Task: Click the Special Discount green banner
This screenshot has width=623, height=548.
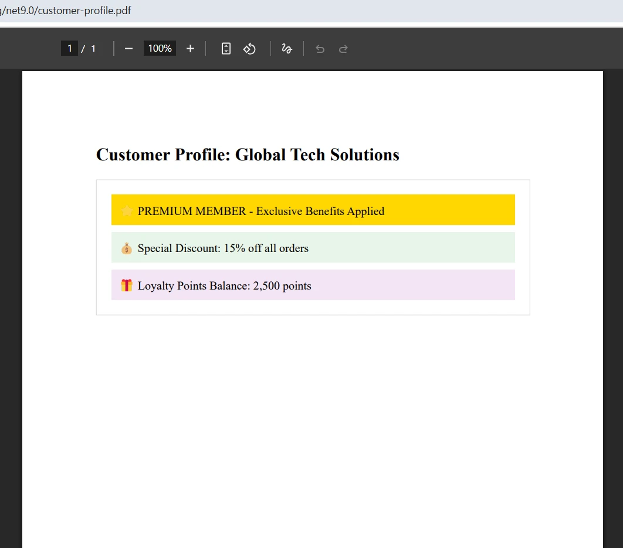Action: [313, 247]
